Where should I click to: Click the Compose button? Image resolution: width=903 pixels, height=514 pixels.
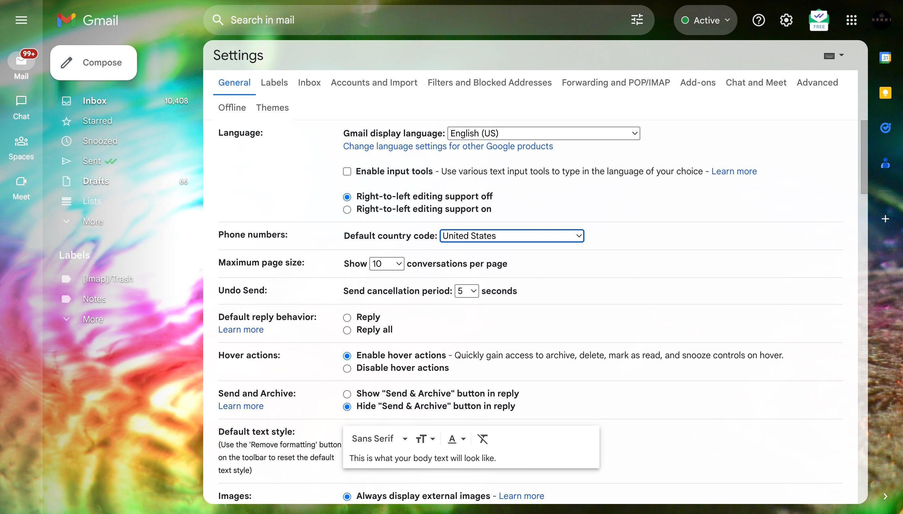(x=93, y=62)
